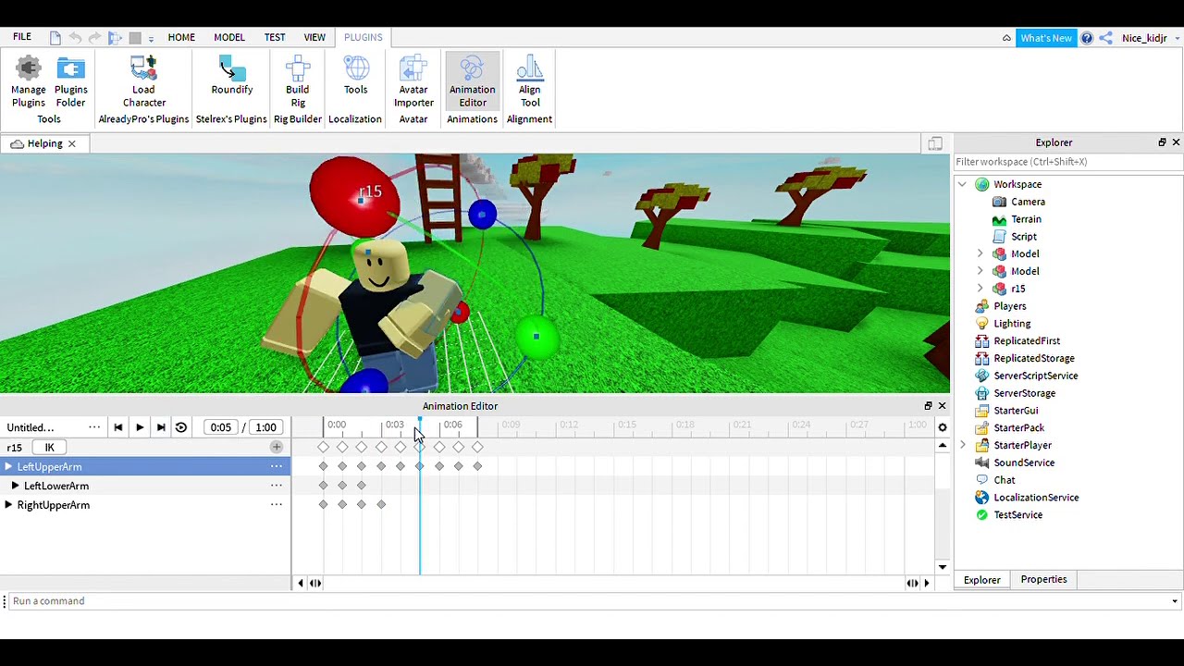The image size is (1184, 666).
Task: Open LeftUpperArm track options menu
Action: click(x=276, y=466)
